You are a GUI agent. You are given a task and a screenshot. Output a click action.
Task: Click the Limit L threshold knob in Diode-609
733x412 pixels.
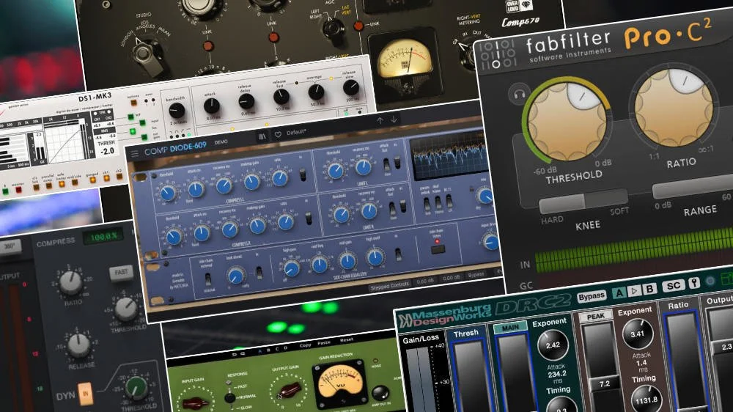pos(335,171)
